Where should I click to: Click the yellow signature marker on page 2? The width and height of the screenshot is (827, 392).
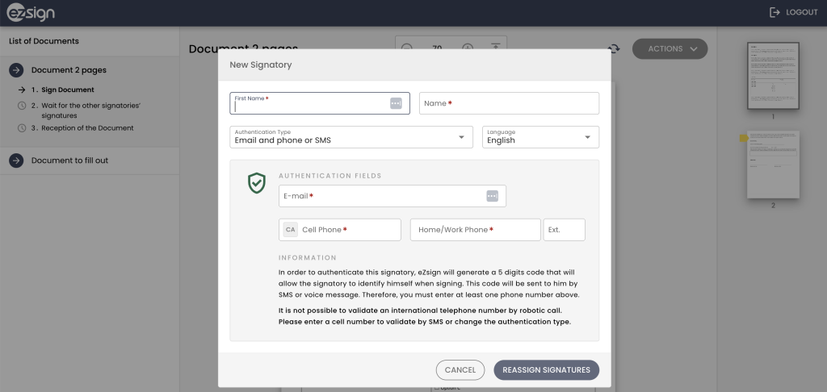pos(743,139)
